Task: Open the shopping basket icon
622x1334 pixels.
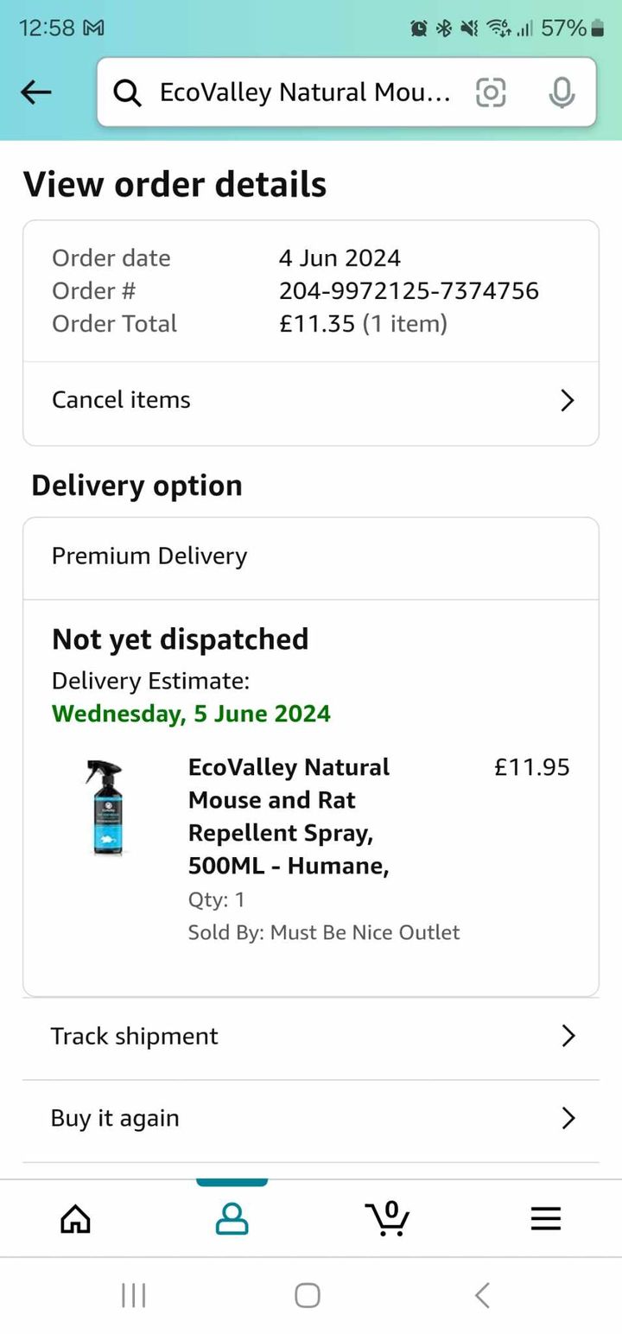Action: point(388,1218)
